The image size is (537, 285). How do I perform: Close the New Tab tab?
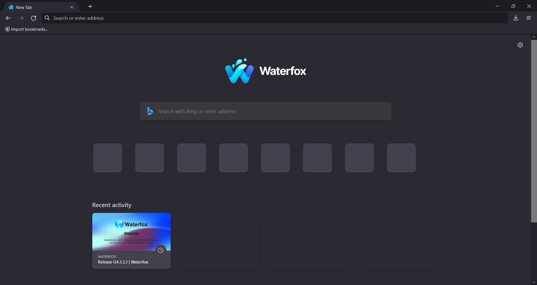point(72,7)
